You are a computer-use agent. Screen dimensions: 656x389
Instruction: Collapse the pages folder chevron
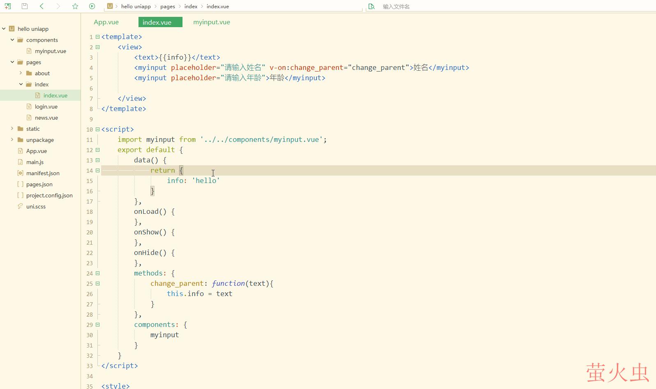click(12, 62)
